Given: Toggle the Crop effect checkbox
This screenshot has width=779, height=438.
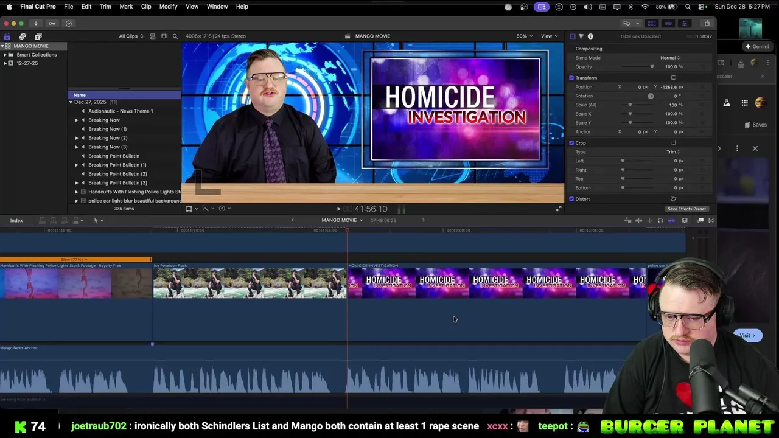Looking at the screenshot, I should tap(571, 143).
